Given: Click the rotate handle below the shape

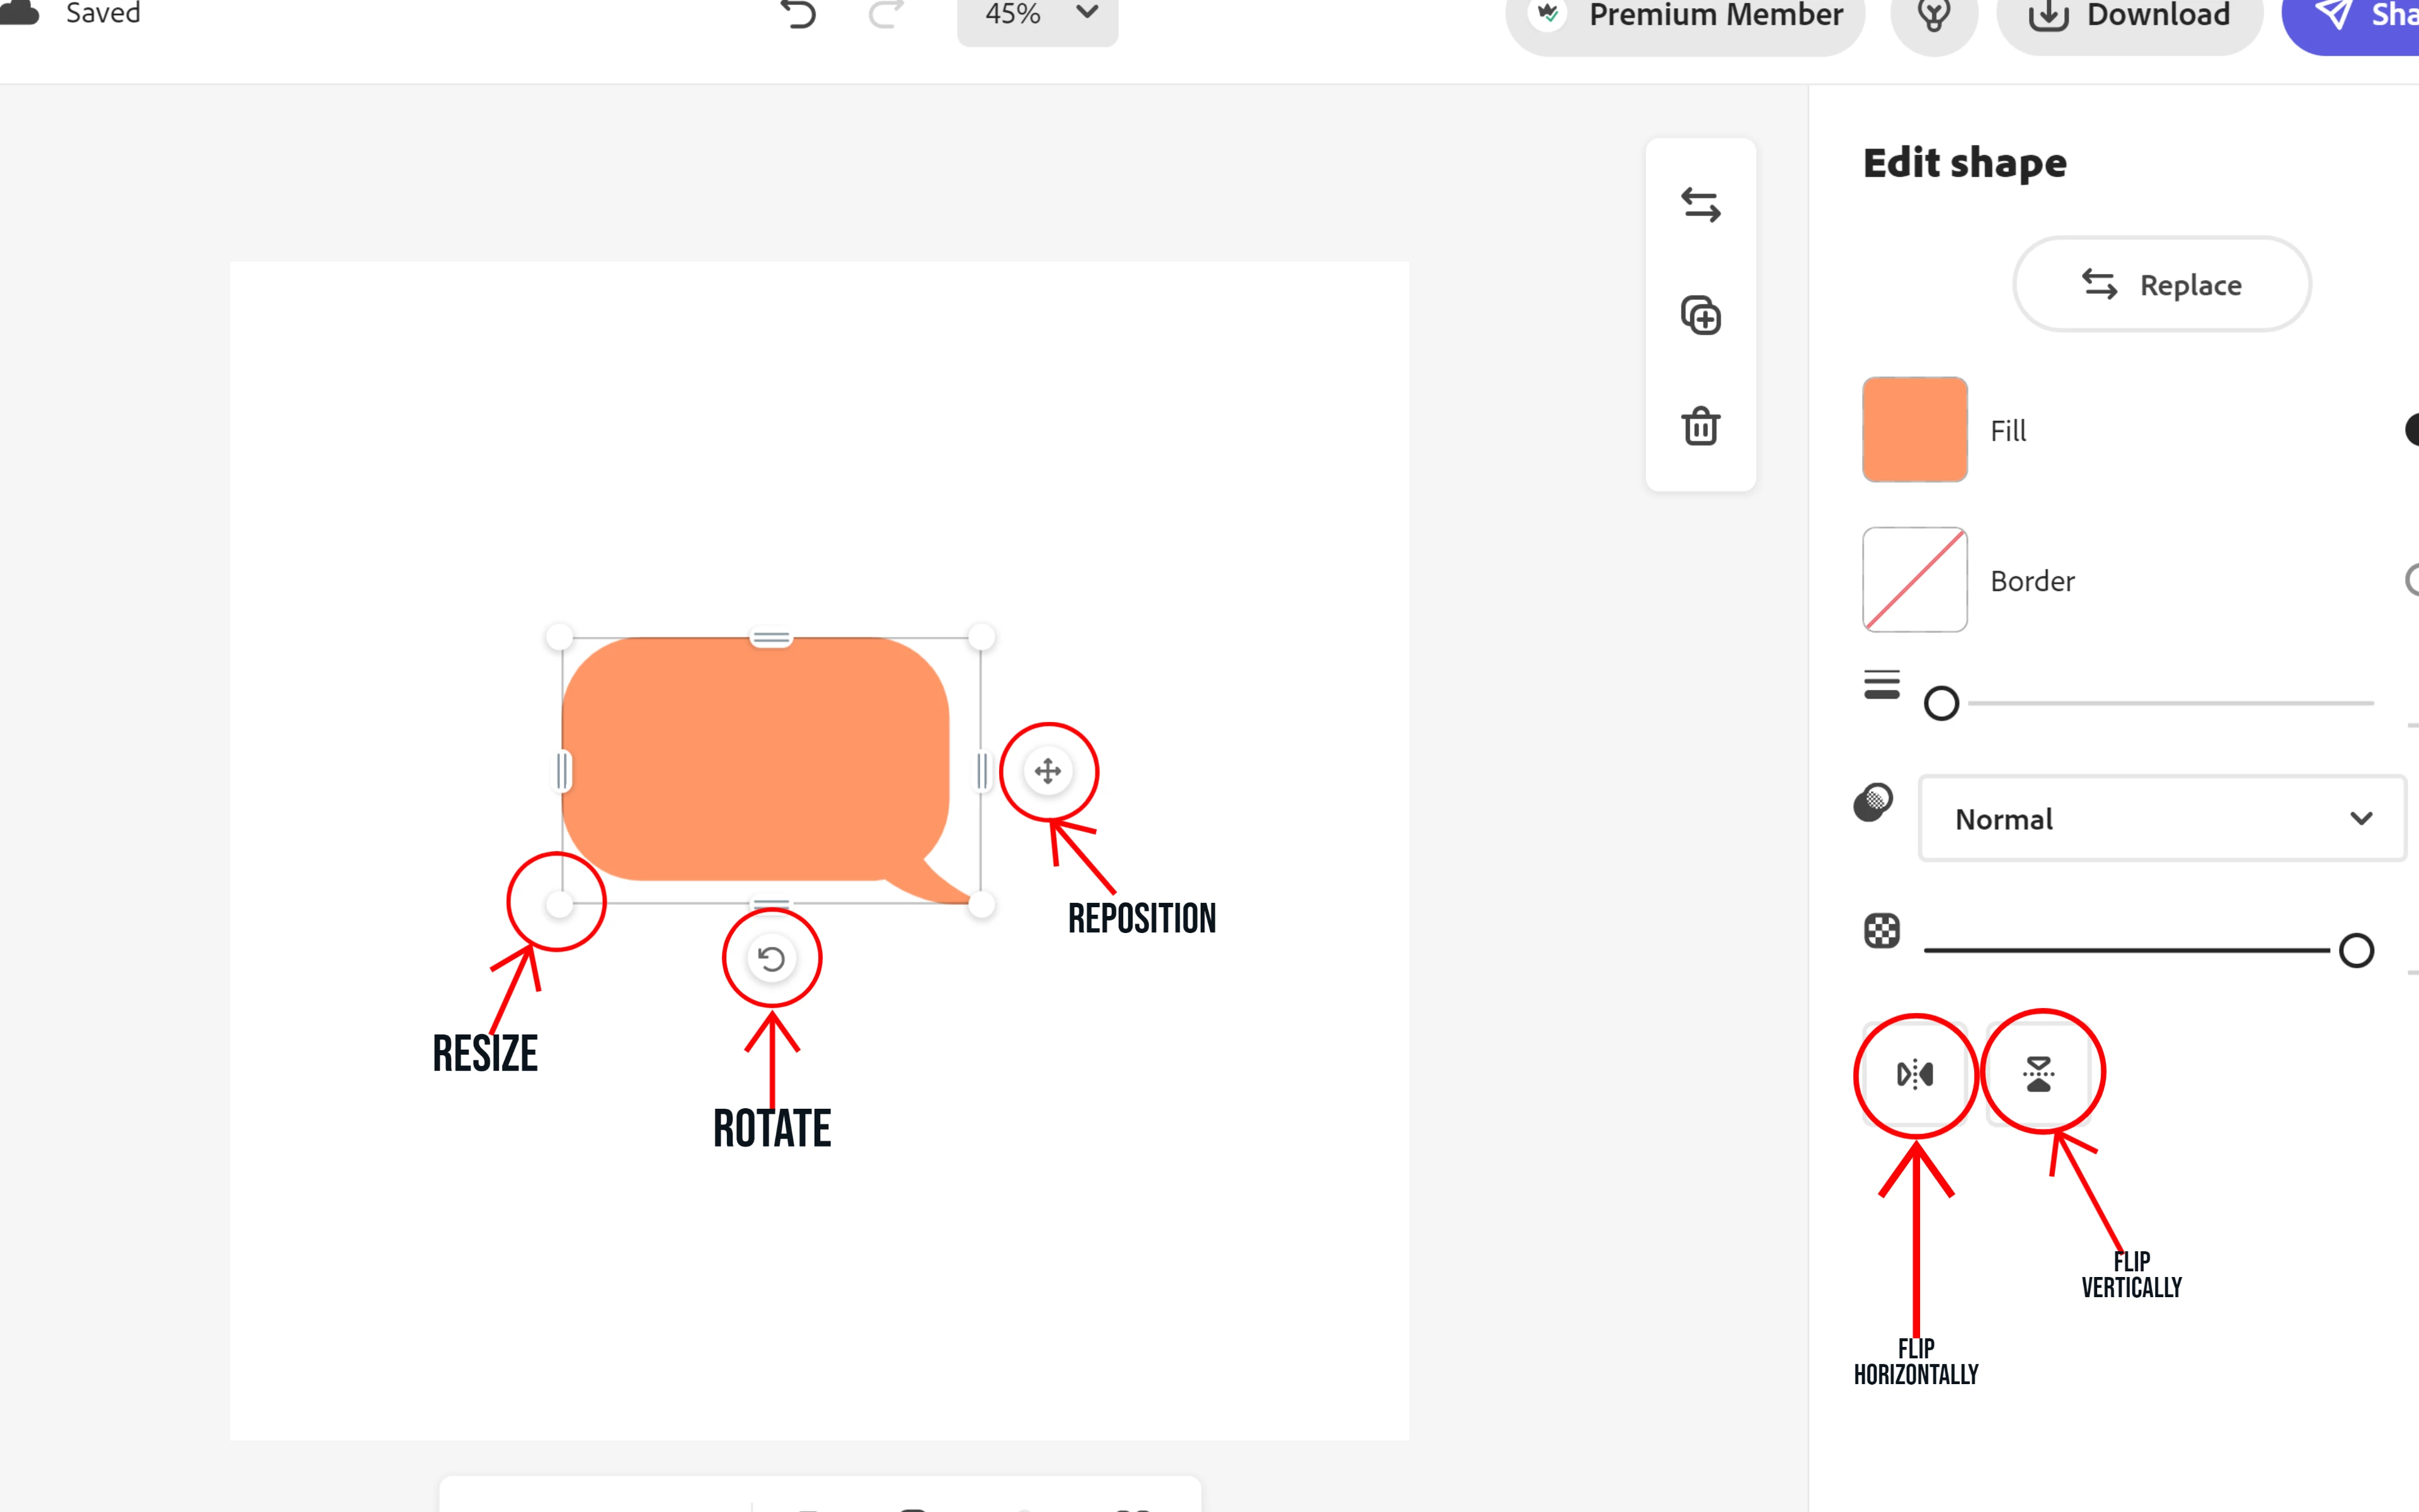Looking at the screenshot, I should (x=772, y=959).
